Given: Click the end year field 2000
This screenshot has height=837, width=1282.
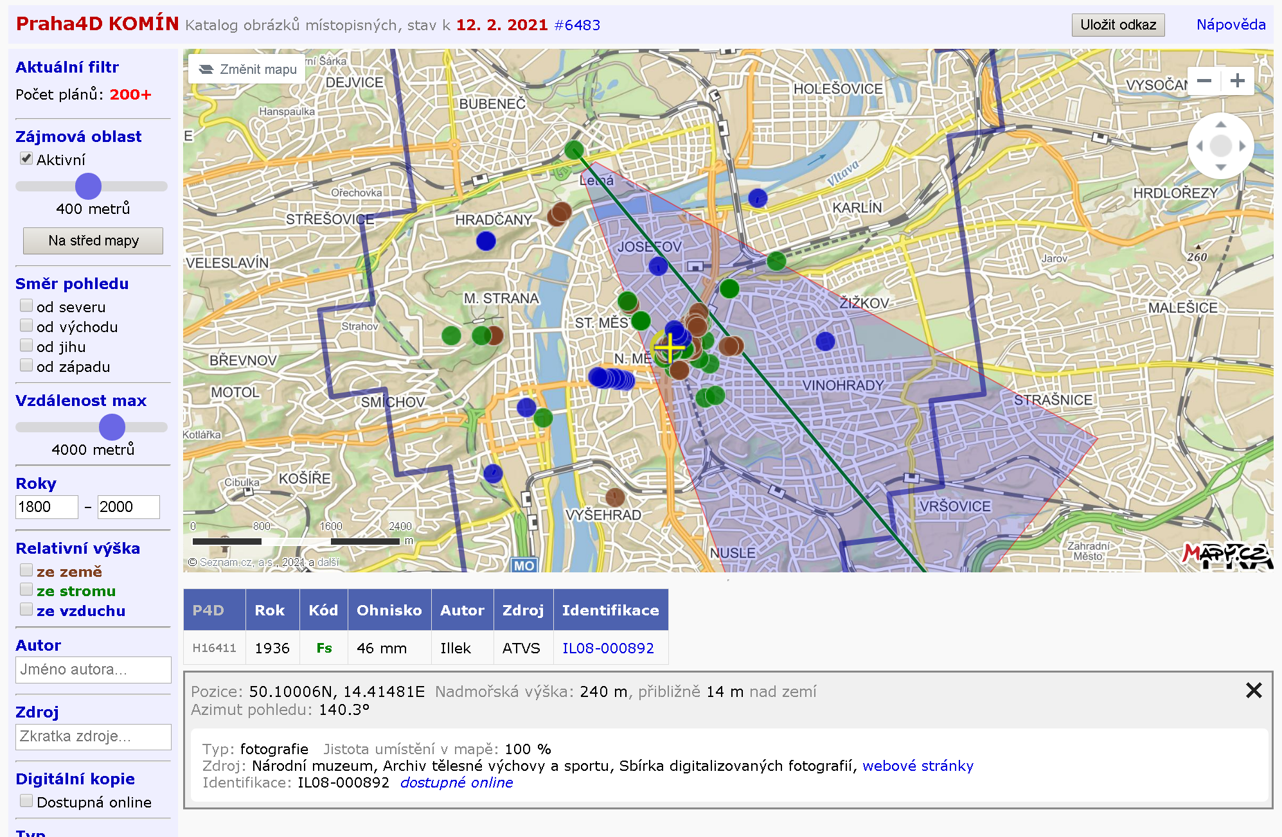Looking at the screenshot, I should pyautogui.click(x=129, y=507).
